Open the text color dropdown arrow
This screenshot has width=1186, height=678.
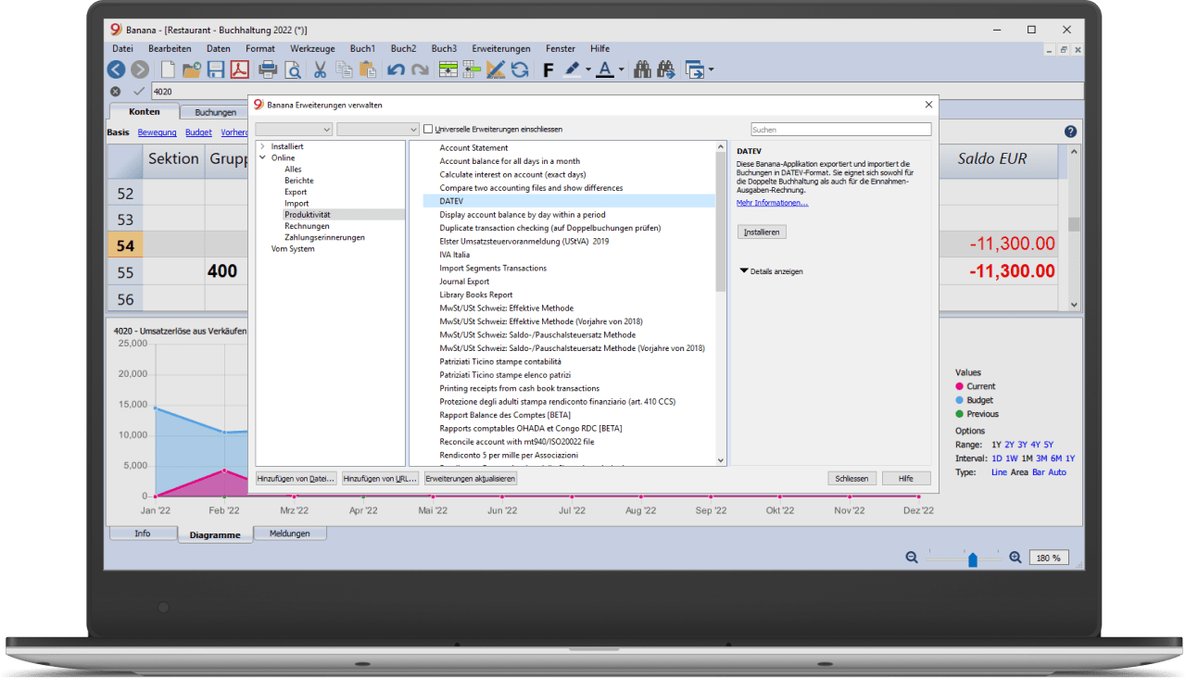pos(622,69)
